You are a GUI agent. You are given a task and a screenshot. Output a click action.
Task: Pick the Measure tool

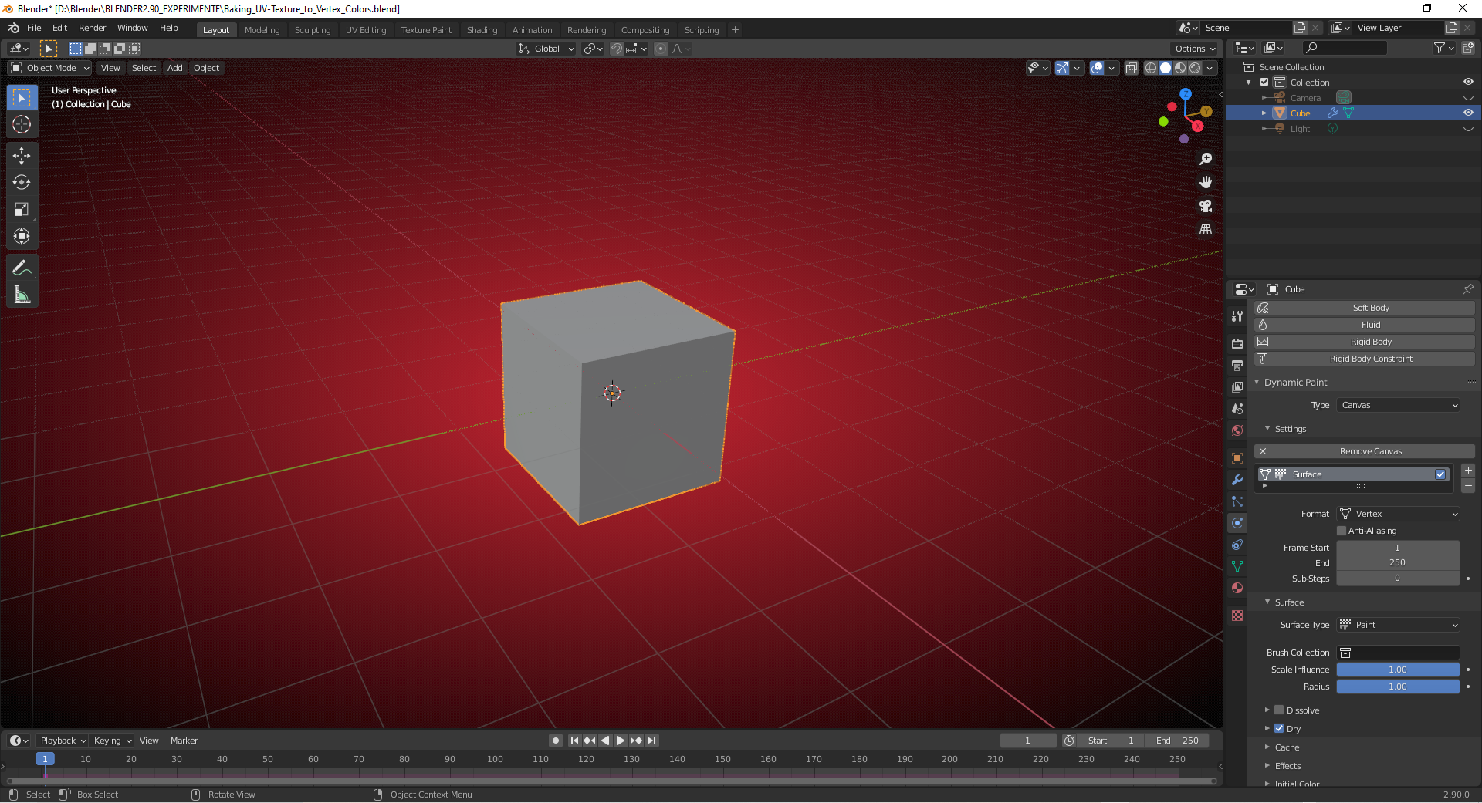22,295
